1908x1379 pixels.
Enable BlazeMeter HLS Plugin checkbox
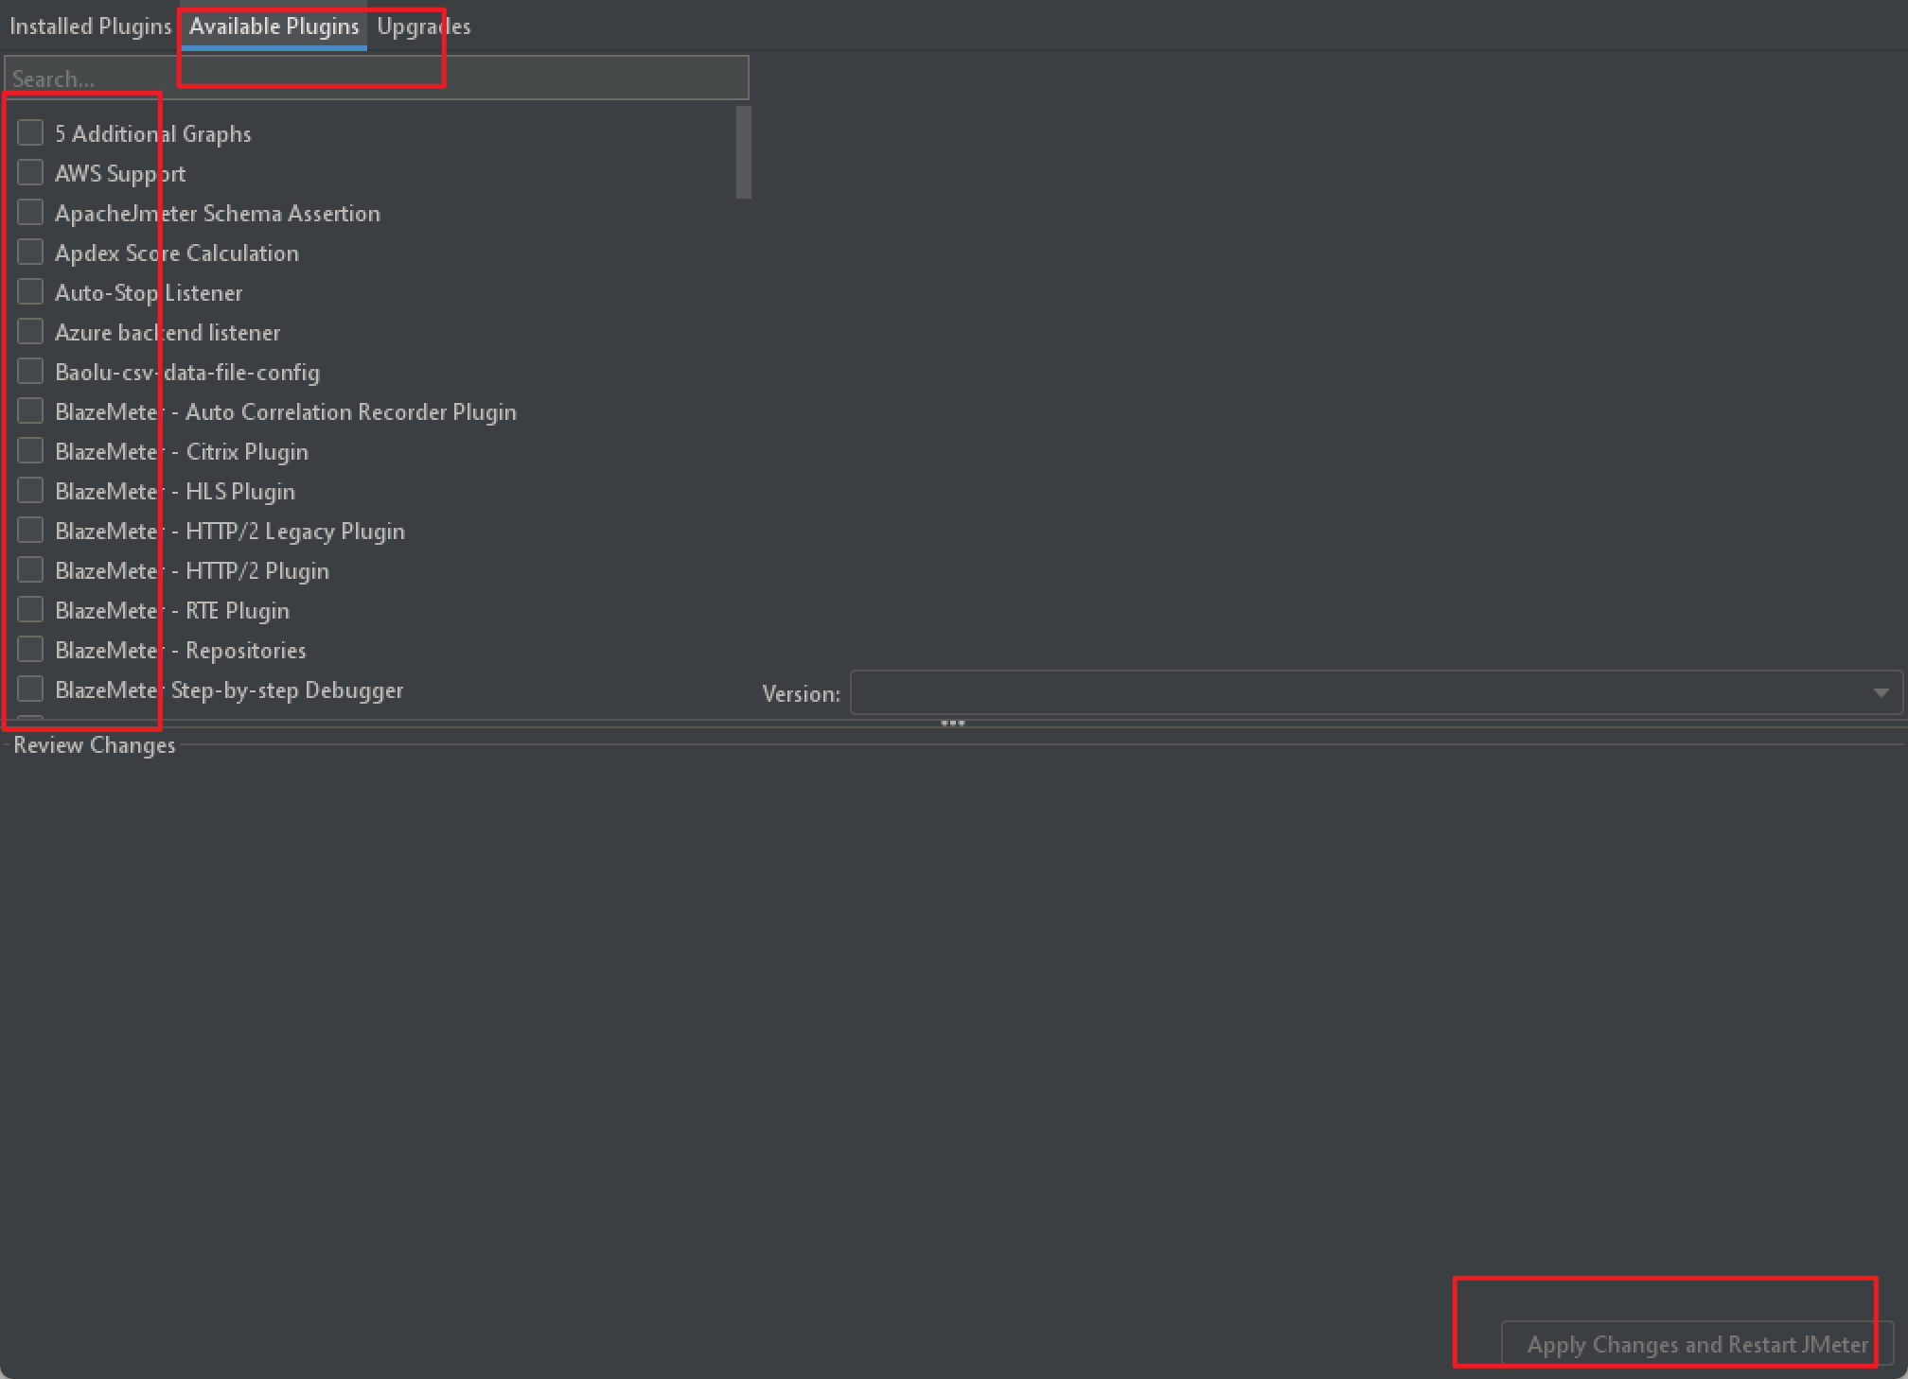point(30,490)
